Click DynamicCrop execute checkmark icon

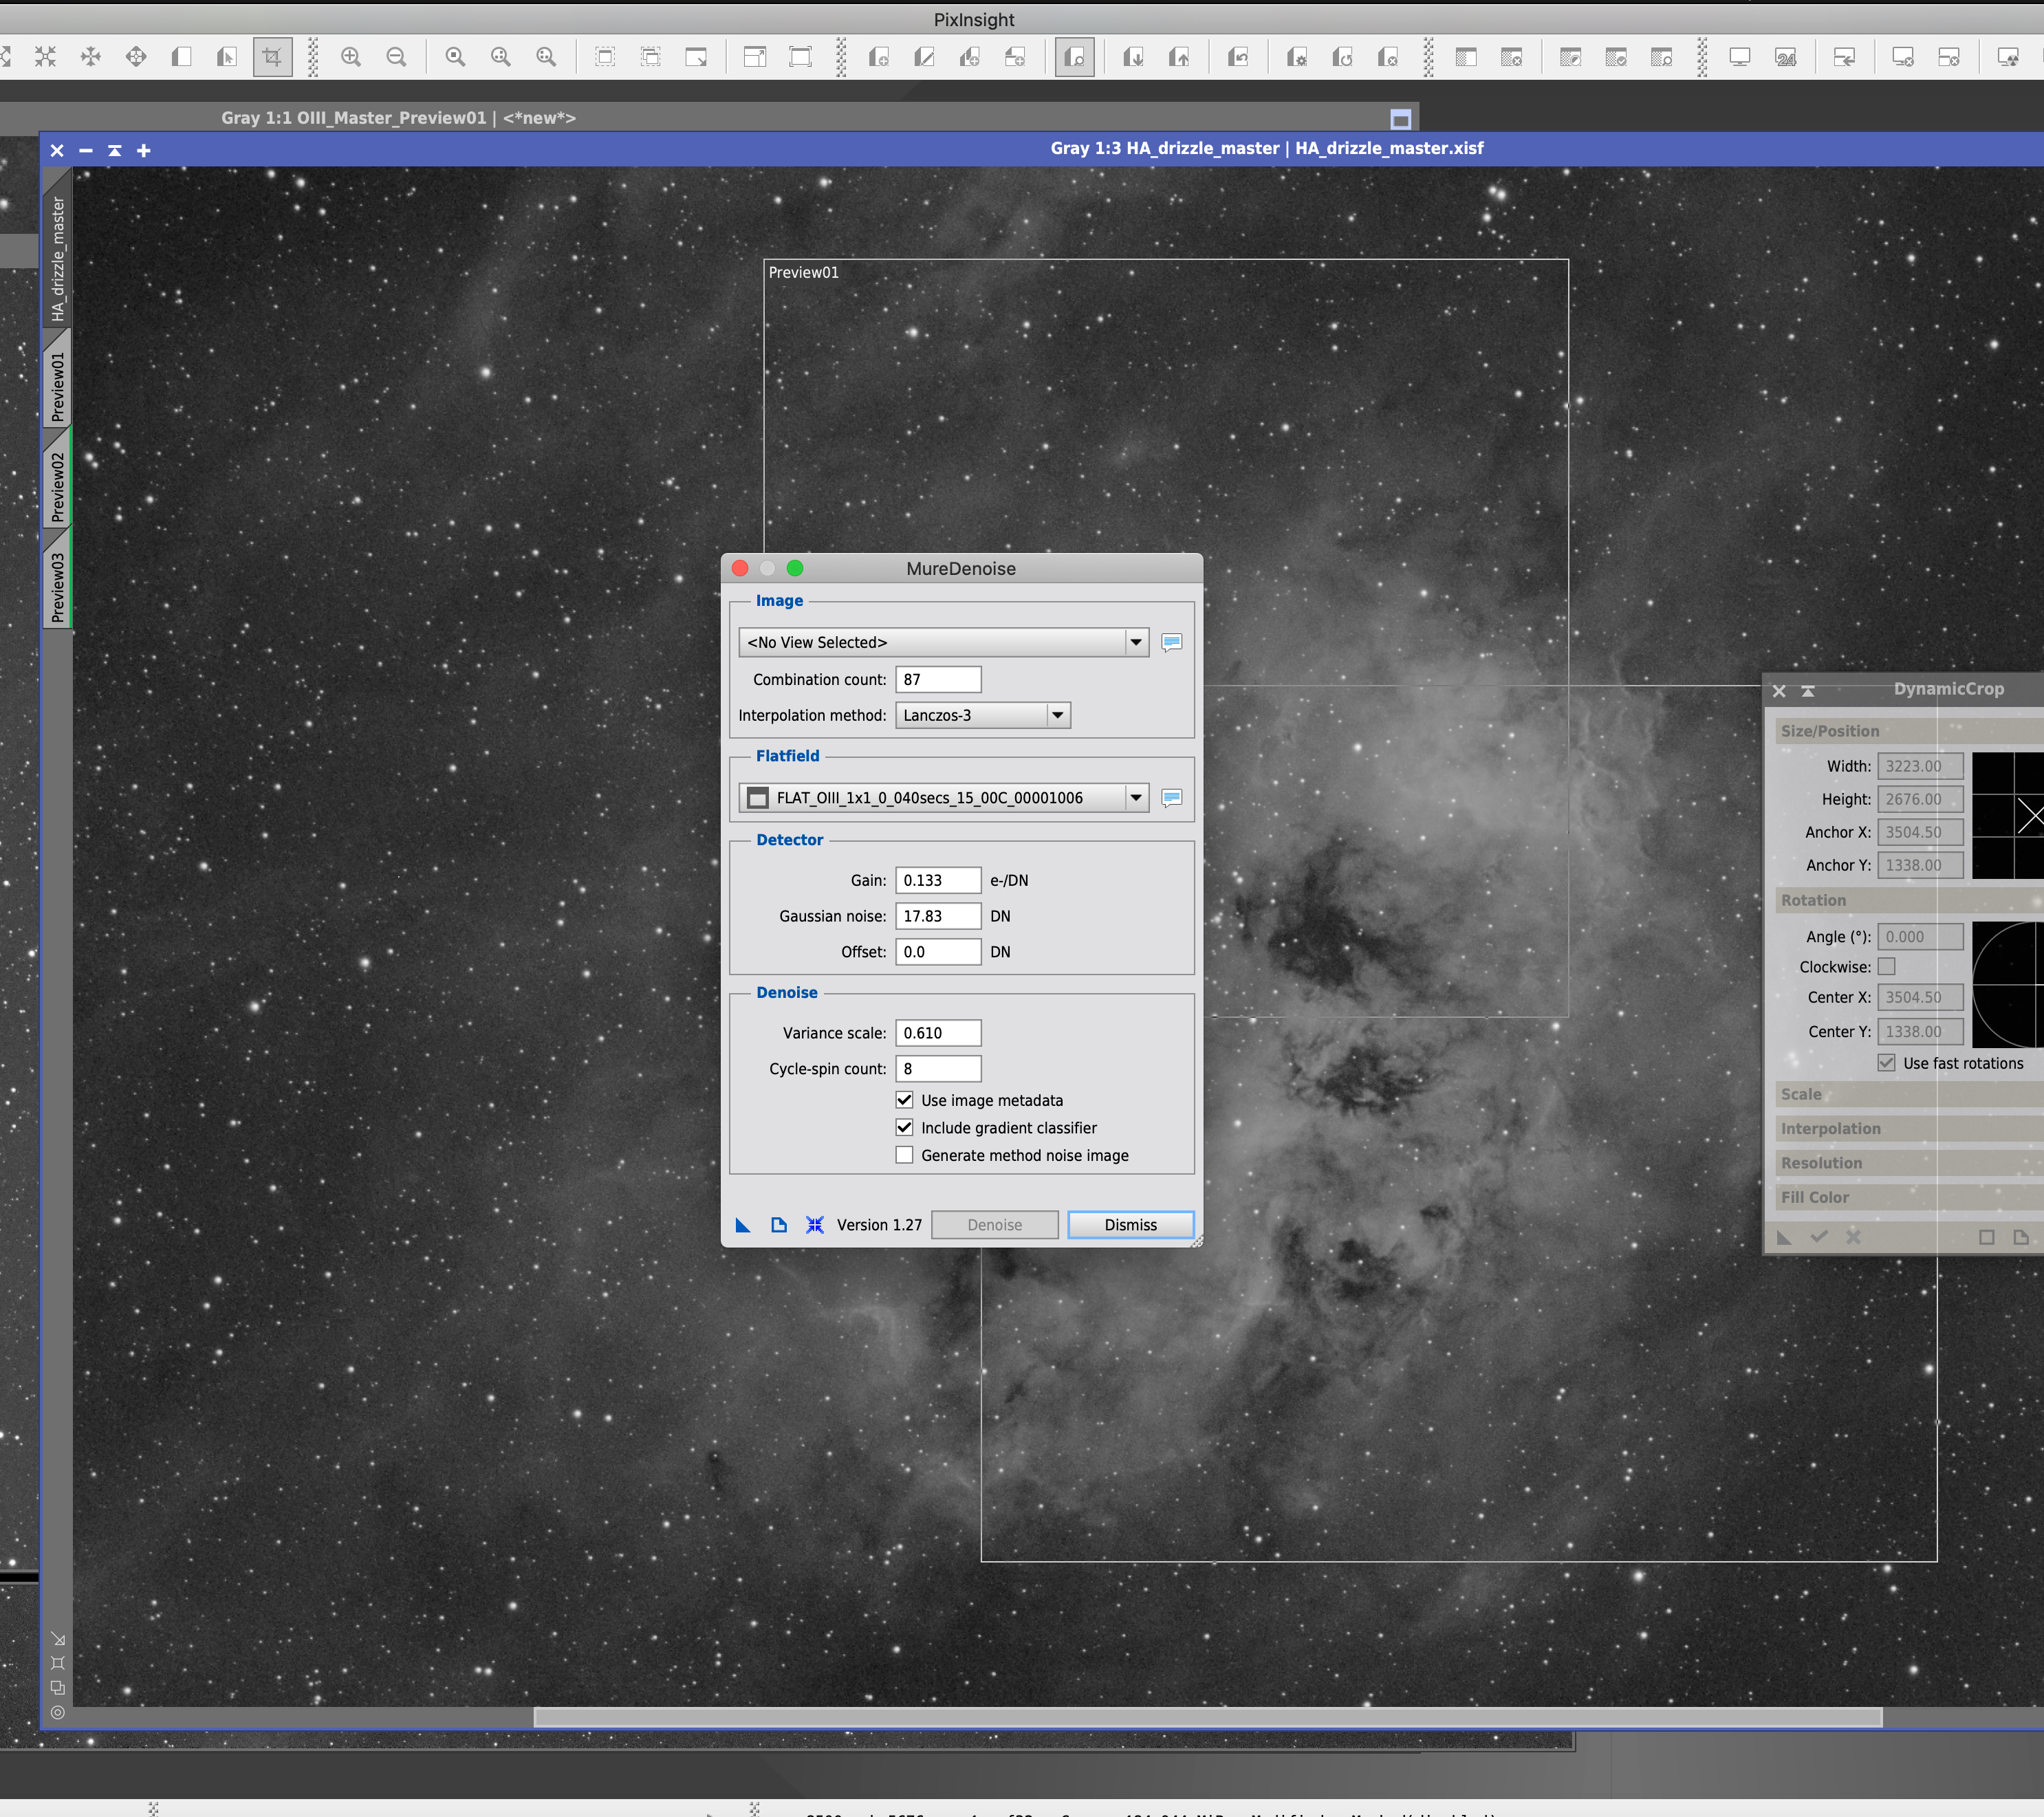tap(1819, 1237)
